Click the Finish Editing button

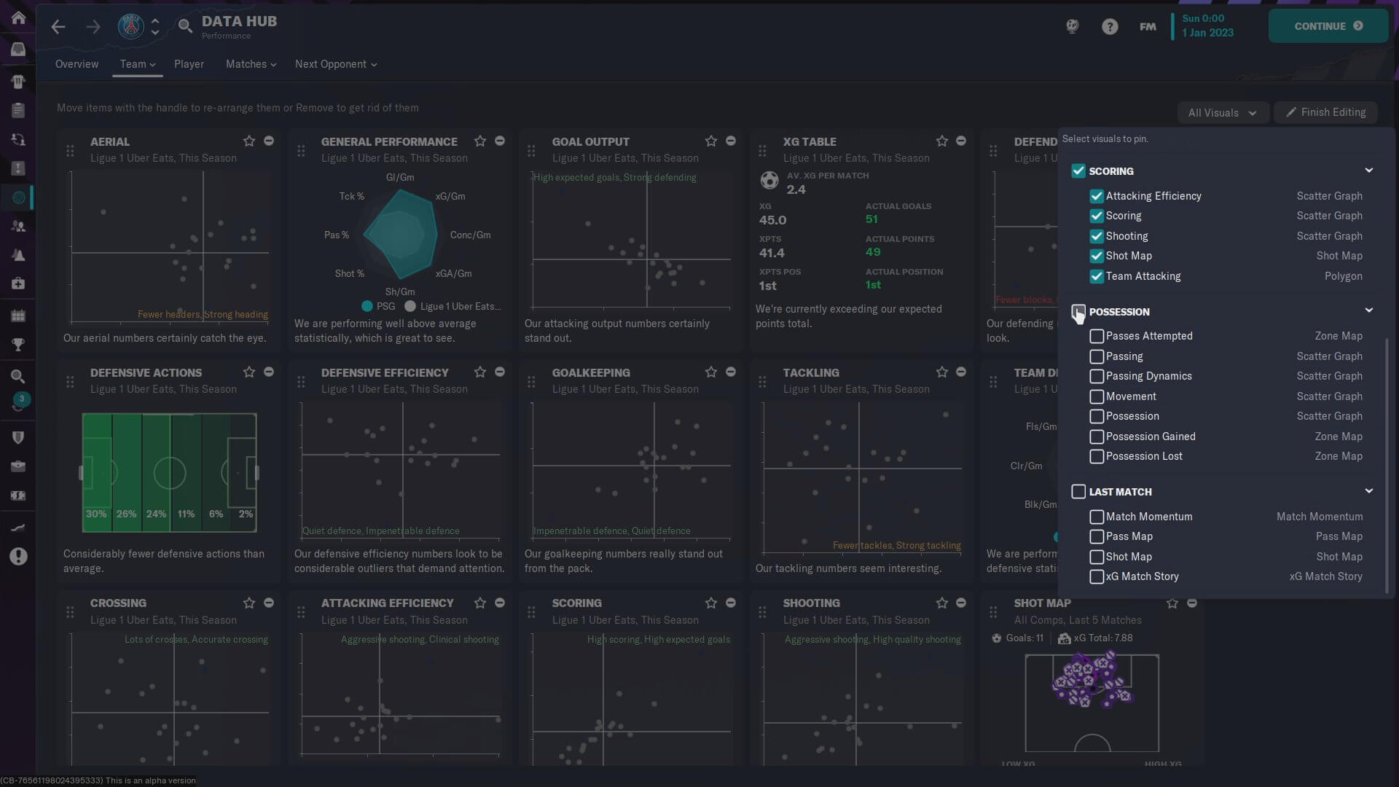click(x=1325, y=112)
